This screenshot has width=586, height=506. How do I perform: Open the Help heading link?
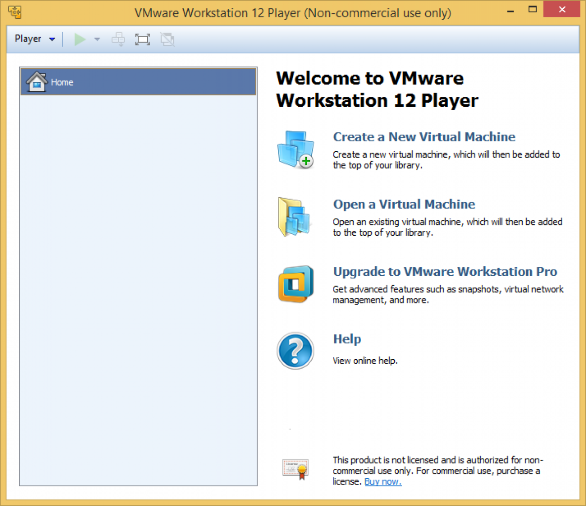347,339
